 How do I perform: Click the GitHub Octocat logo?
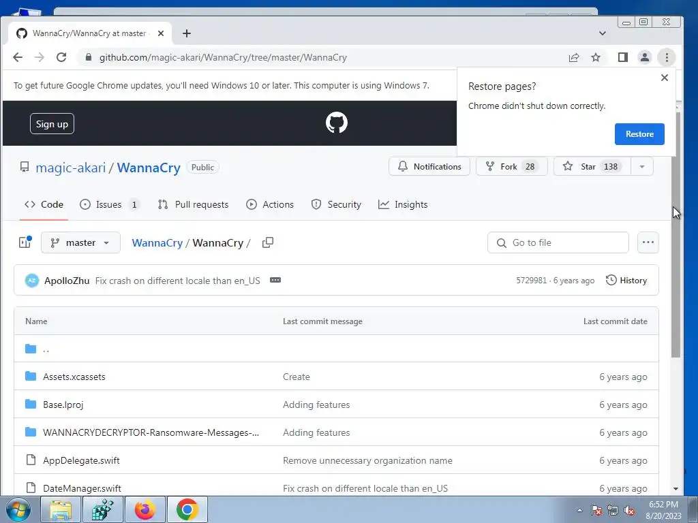(x=337, y=123)
